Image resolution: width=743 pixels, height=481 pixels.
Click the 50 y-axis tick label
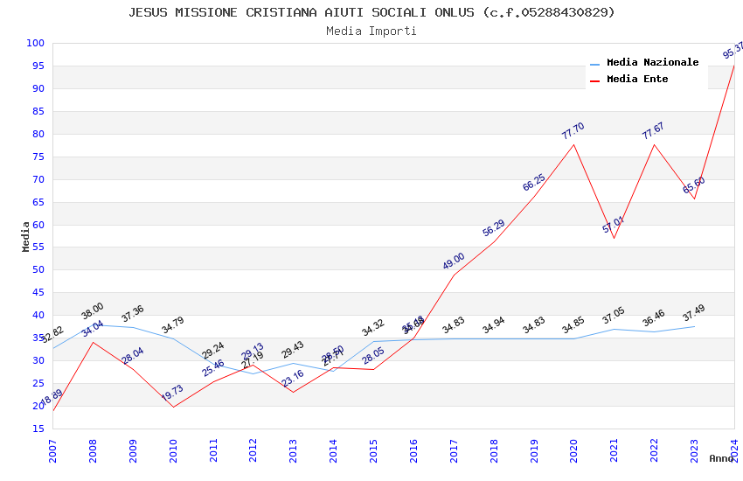(x=38, y=269)
